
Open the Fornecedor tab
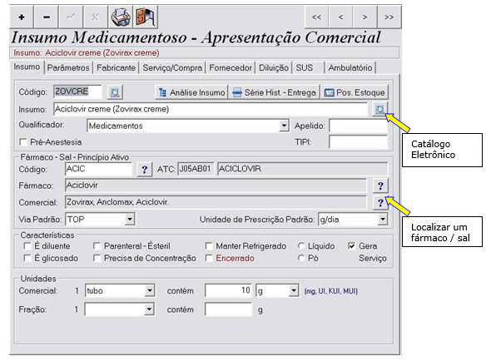(231, 67)
